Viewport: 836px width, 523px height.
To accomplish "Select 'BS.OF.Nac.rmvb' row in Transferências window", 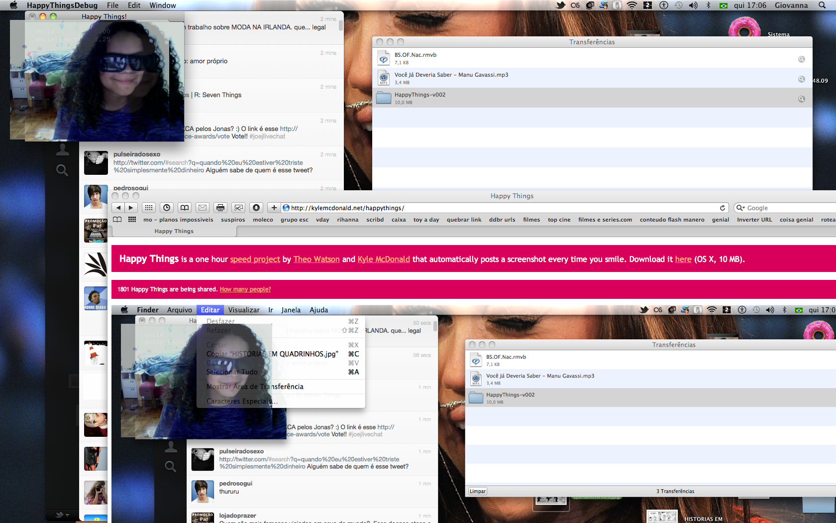I will pyautogui.click(x=592, y=58).
